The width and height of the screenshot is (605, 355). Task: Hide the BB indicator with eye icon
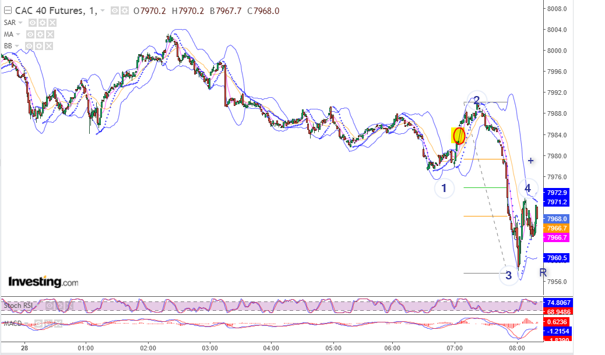[x=29, y=46]
